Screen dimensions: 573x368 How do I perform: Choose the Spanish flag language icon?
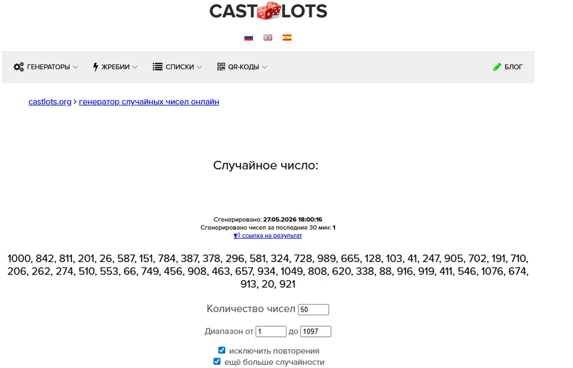coord(287,38)
